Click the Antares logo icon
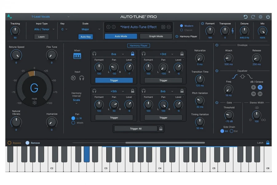277x185 pixels. tap(10, 17)
